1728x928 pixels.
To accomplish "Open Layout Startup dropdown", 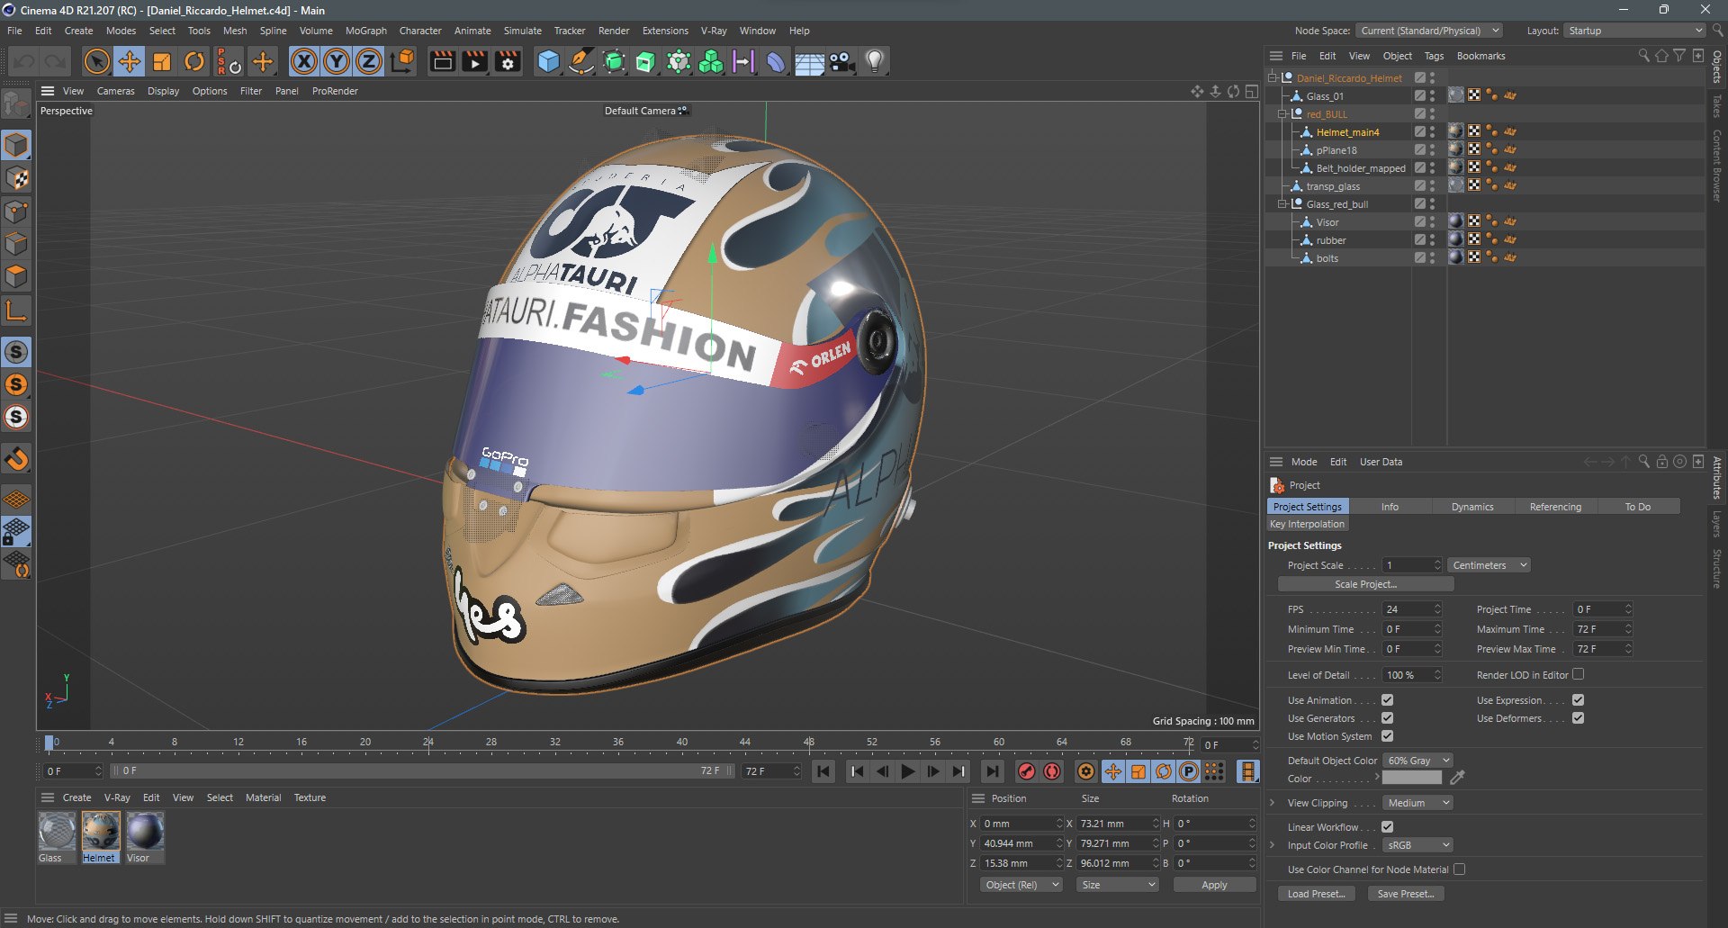I will [x=1634, y=31].
